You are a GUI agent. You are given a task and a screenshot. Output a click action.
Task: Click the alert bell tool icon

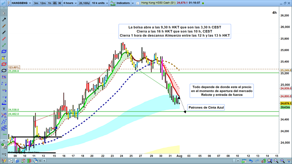pos(4,58)
